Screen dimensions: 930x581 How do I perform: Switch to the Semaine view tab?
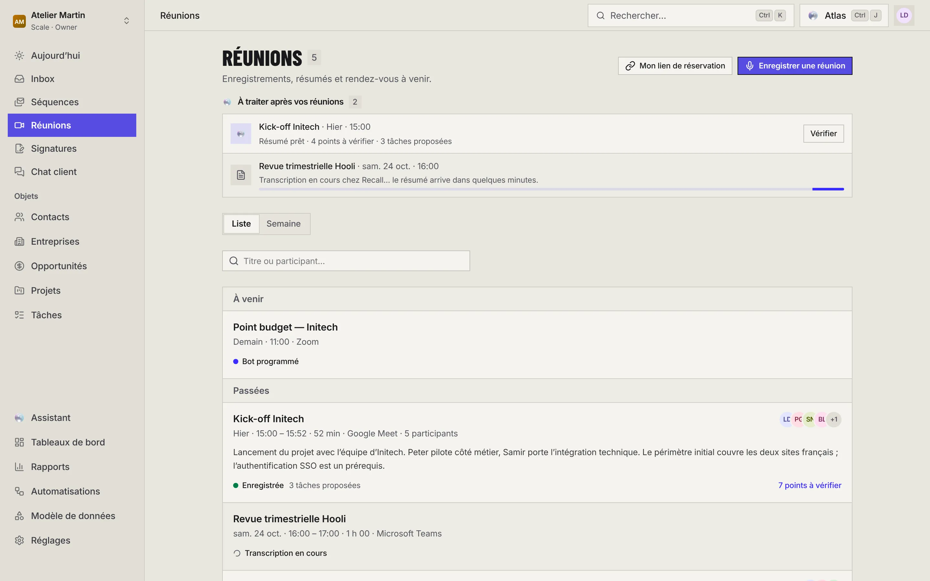284,224
